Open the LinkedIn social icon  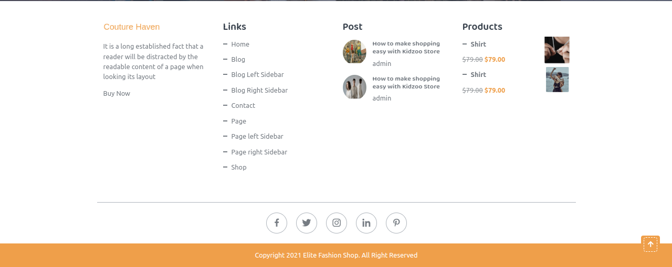366,223
